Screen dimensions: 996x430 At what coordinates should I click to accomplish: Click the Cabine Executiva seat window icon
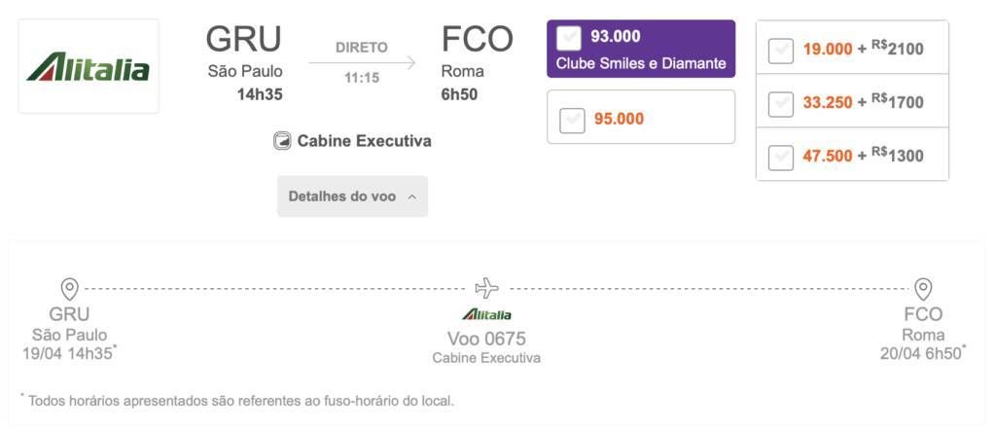coord(282,141)
